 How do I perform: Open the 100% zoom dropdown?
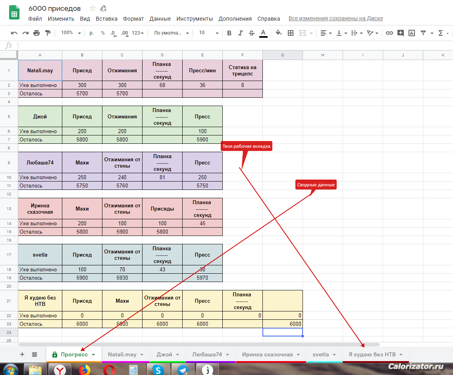point(71,33)
